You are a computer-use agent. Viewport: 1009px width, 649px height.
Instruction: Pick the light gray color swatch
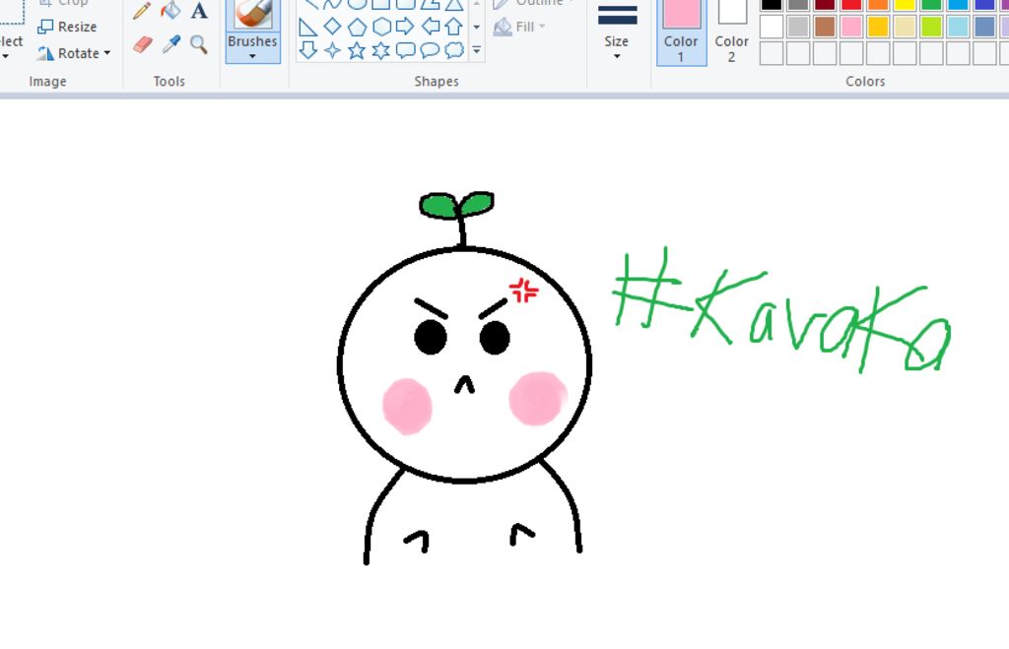tap(798, 27)
